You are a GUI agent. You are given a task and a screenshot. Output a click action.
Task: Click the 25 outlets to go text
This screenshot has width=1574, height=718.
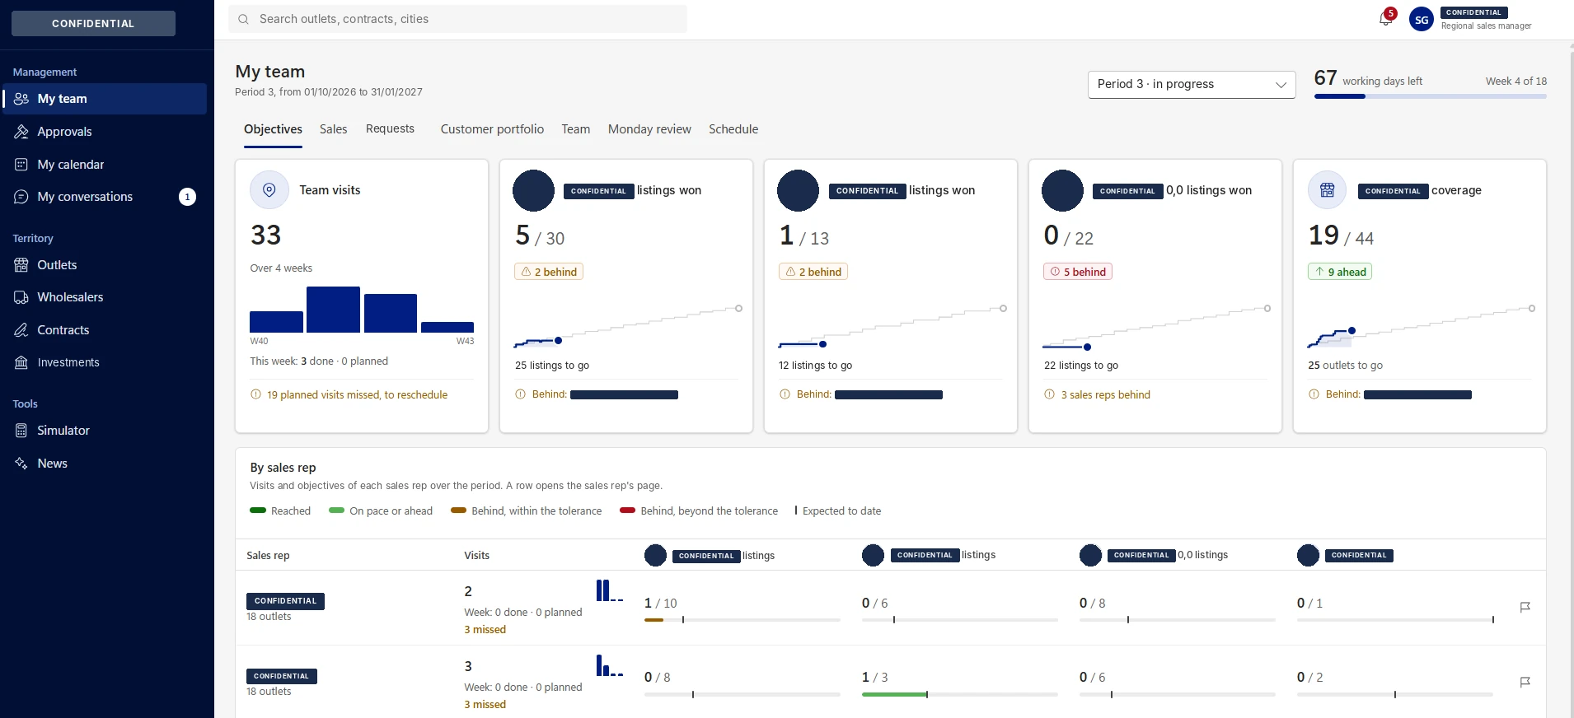(1345, 366)
